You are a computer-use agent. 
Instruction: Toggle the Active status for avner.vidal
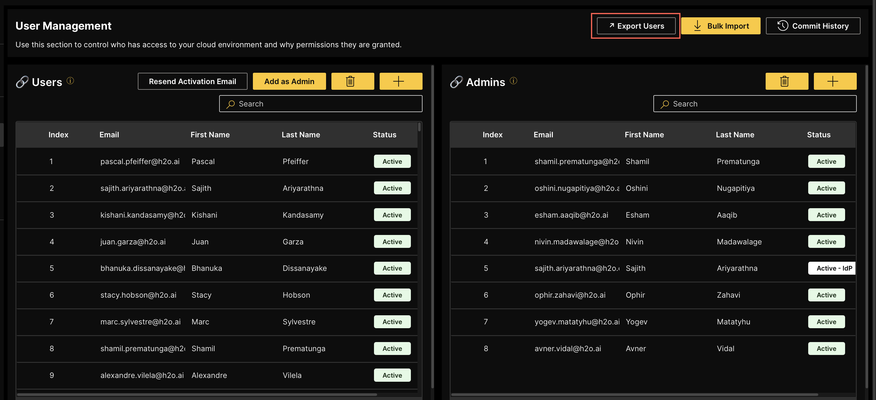coord(826,348)
